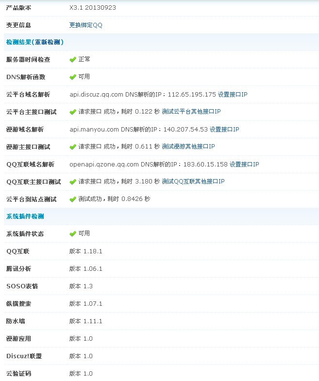
Task: Click green check for 系统插件状态
Action: pos(73,234)
